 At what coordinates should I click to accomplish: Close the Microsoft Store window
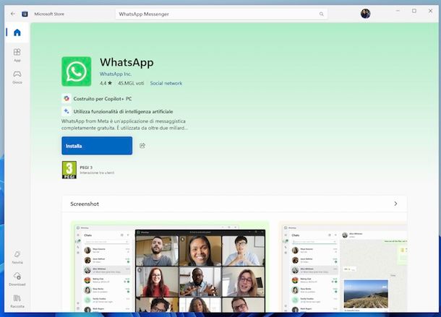(430, 11)
